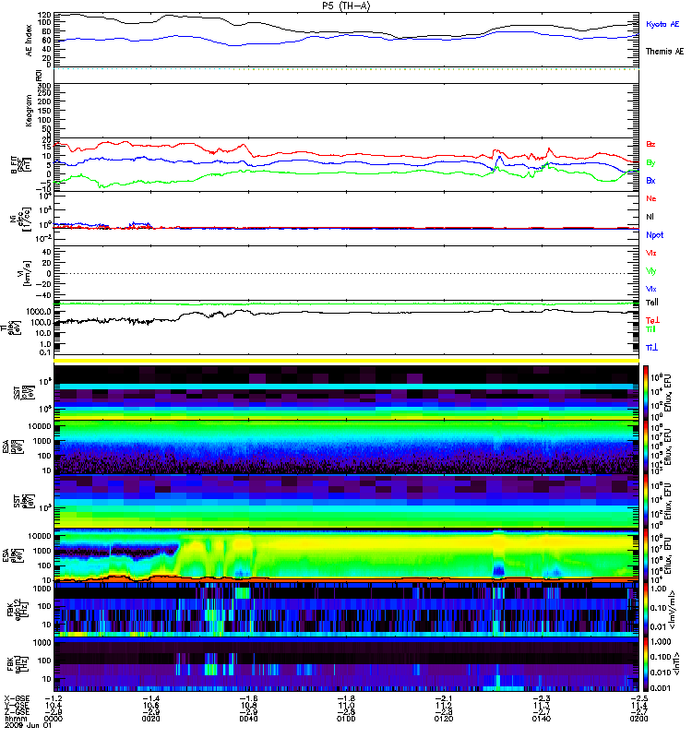
Task: Click the 0140 time tick label
Action: pyautogui.click(x=542, y=719)
